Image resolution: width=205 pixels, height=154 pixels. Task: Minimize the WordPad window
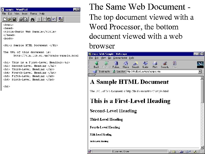(75, 10)
